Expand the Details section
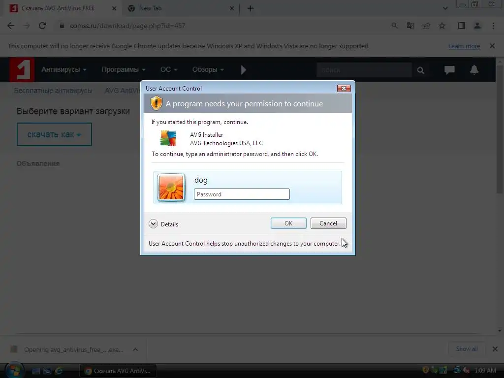Image resolution: width=504 pixels, height=378 pixels. click(163, 224)
